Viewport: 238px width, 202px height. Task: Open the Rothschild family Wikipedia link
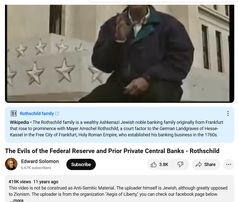coord(37,113)
